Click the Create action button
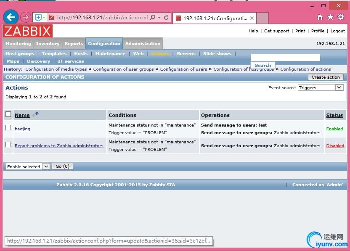Screen dimensions: 350x251 coord(326,77)
